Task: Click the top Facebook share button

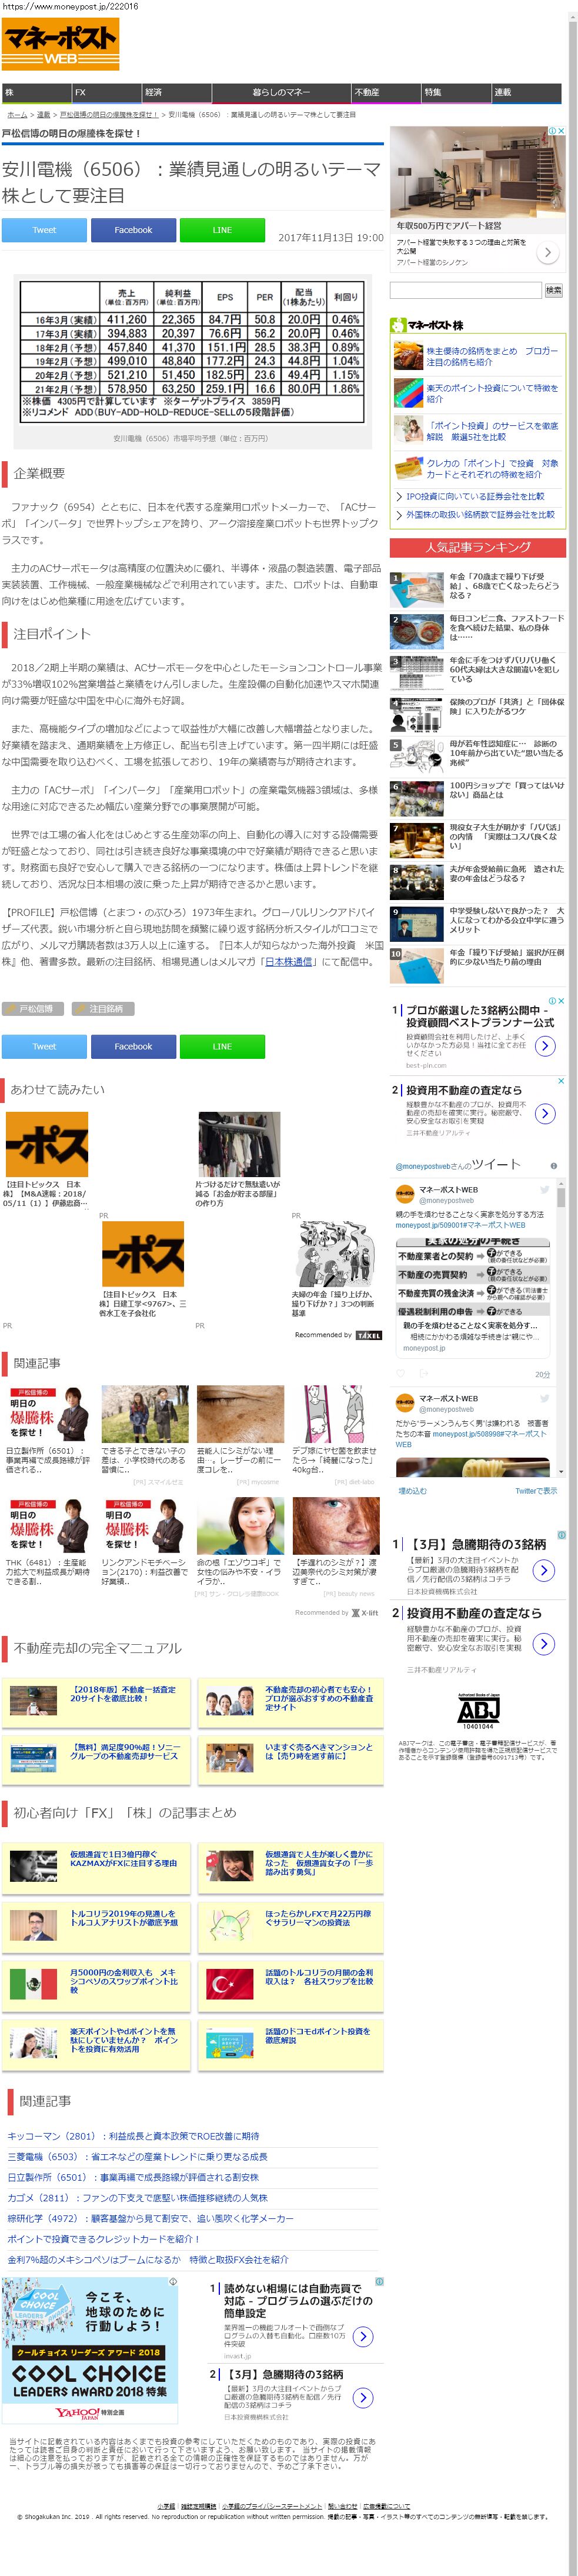Action: (133, 230)
